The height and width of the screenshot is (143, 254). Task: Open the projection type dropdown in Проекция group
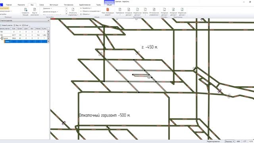click(x=6, y=11)
